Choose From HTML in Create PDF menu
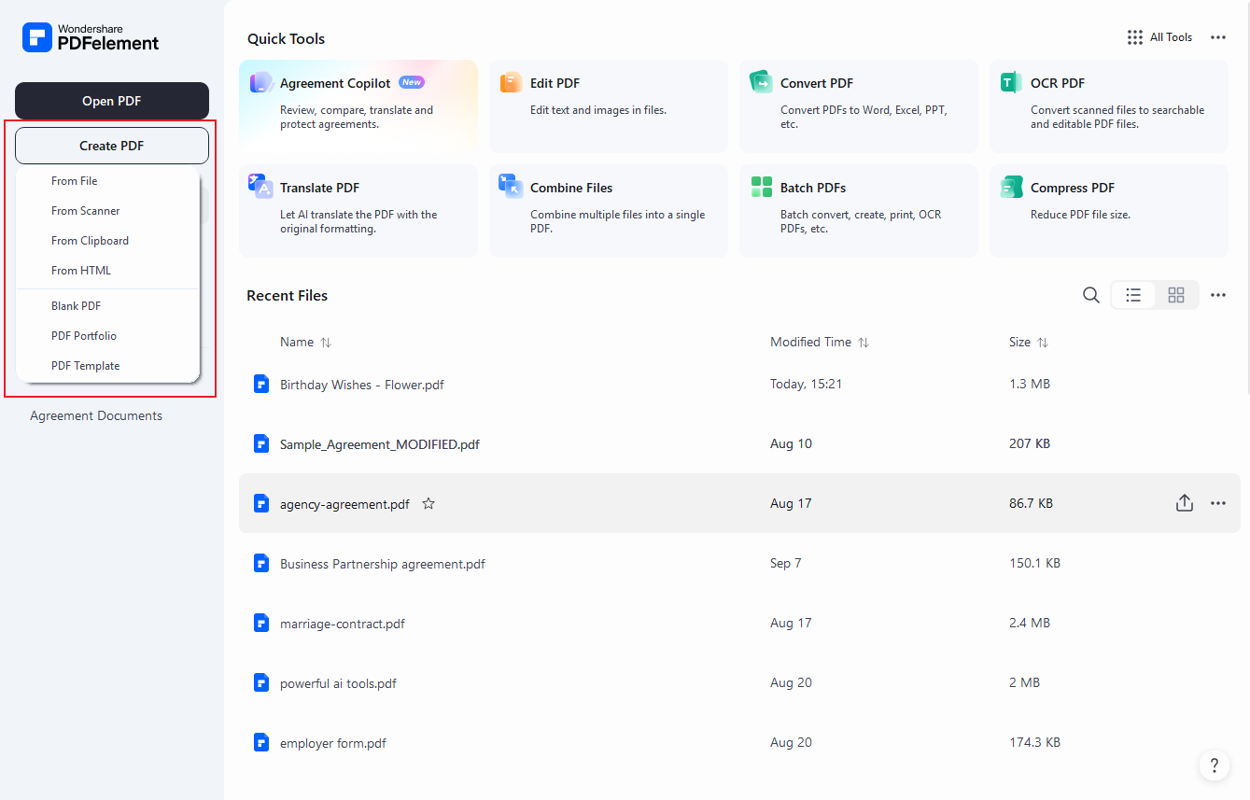 point(107,271)
